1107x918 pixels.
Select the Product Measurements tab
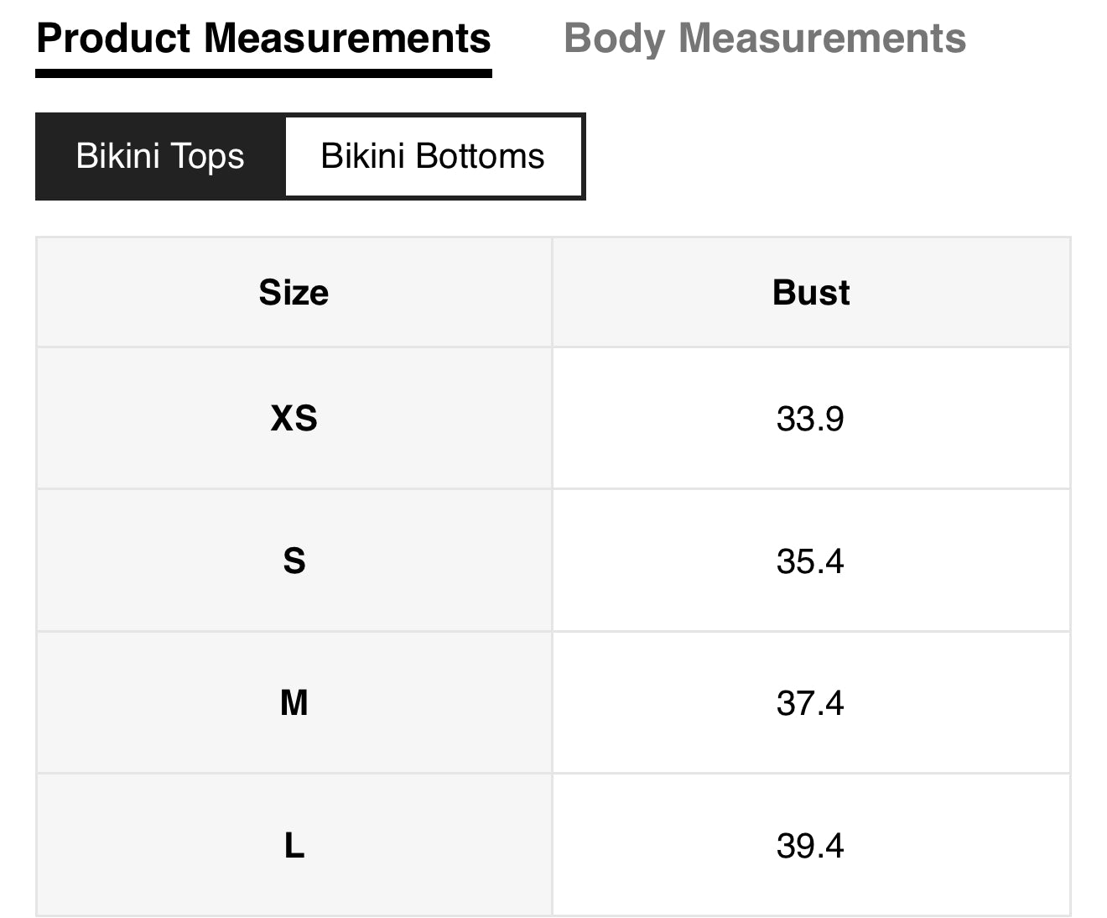point(263,39)
